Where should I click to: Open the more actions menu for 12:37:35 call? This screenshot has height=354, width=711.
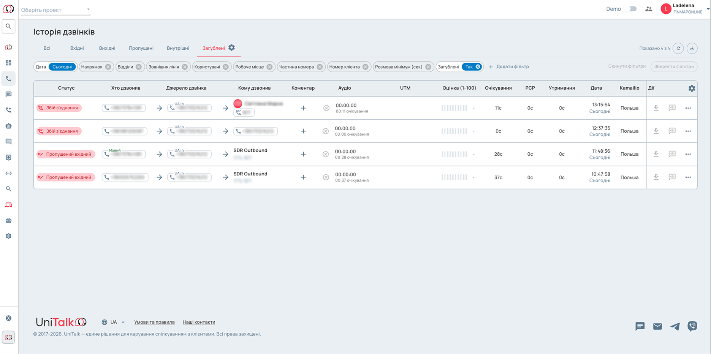tap(688, 131)
